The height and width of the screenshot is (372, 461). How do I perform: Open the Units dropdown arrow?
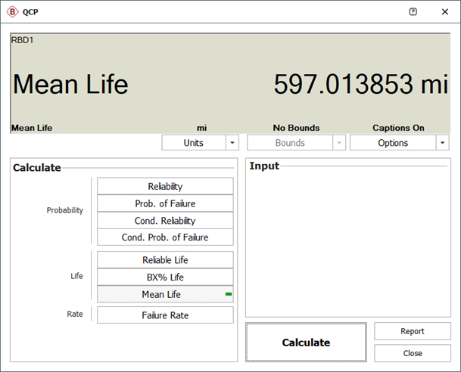pyautogui.click(x=232, y=143)
